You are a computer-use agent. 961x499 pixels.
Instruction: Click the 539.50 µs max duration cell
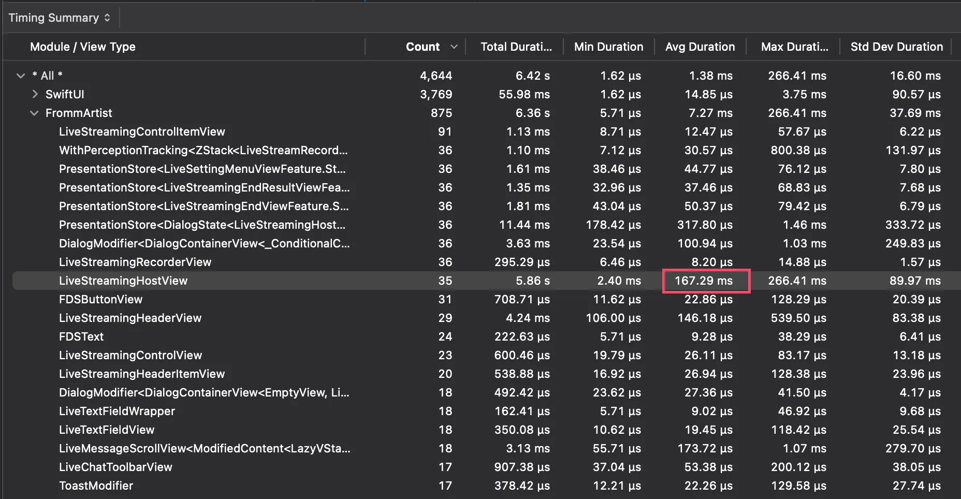tap(798, 318)
